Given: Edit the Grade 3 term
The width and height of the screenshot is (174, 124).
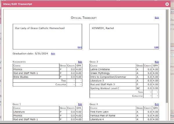Looking at the screenshot, I should click(157, 62).
